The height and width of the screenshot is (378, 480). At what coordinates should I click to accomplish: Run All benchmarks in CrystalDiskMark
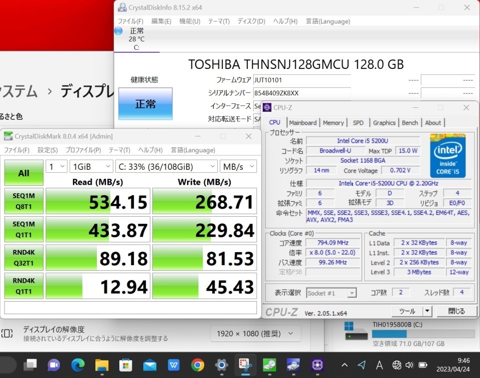[x=24, y=173]
